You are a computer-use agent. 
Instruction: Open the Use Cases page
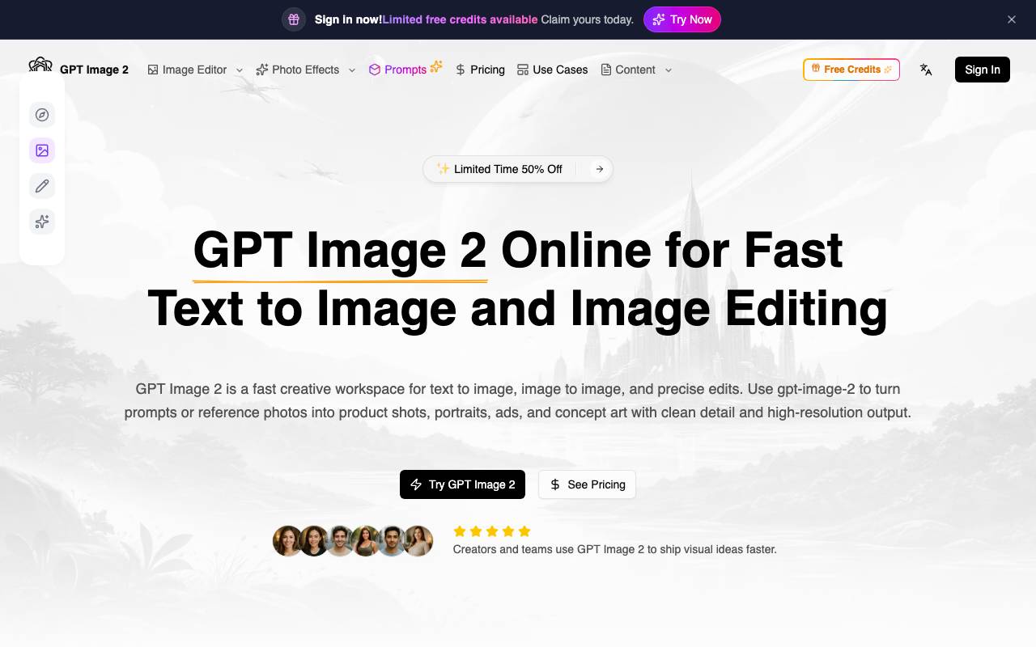[553, 70]
